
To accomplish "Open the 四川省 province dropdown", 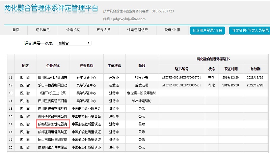I will (x=74, y=43).
